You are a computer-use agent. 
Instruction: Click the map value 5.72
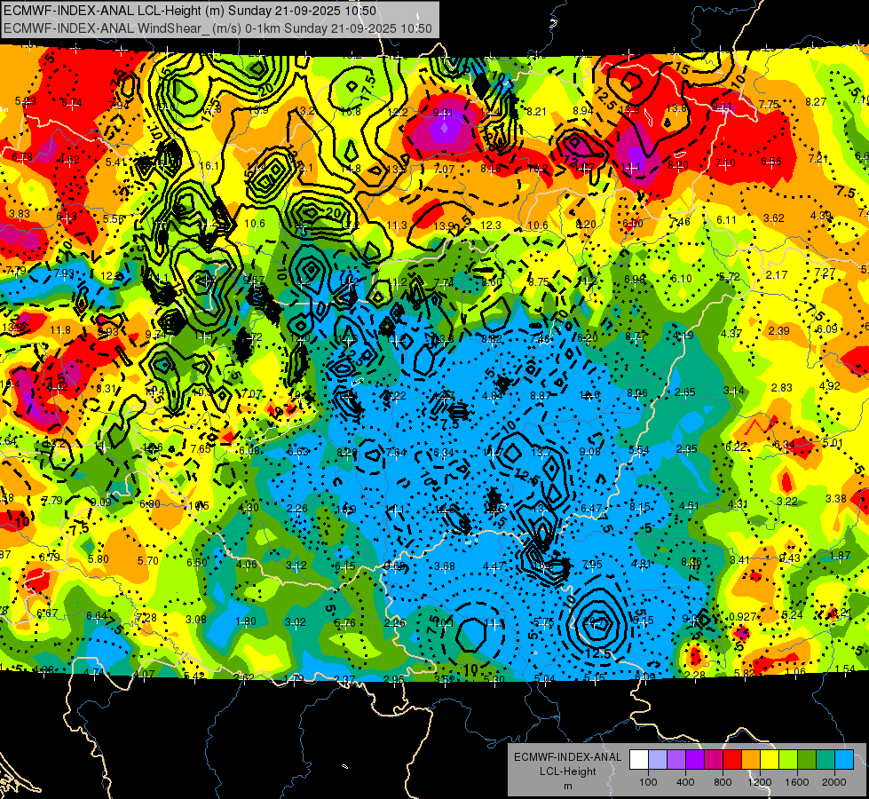(730, 277)
